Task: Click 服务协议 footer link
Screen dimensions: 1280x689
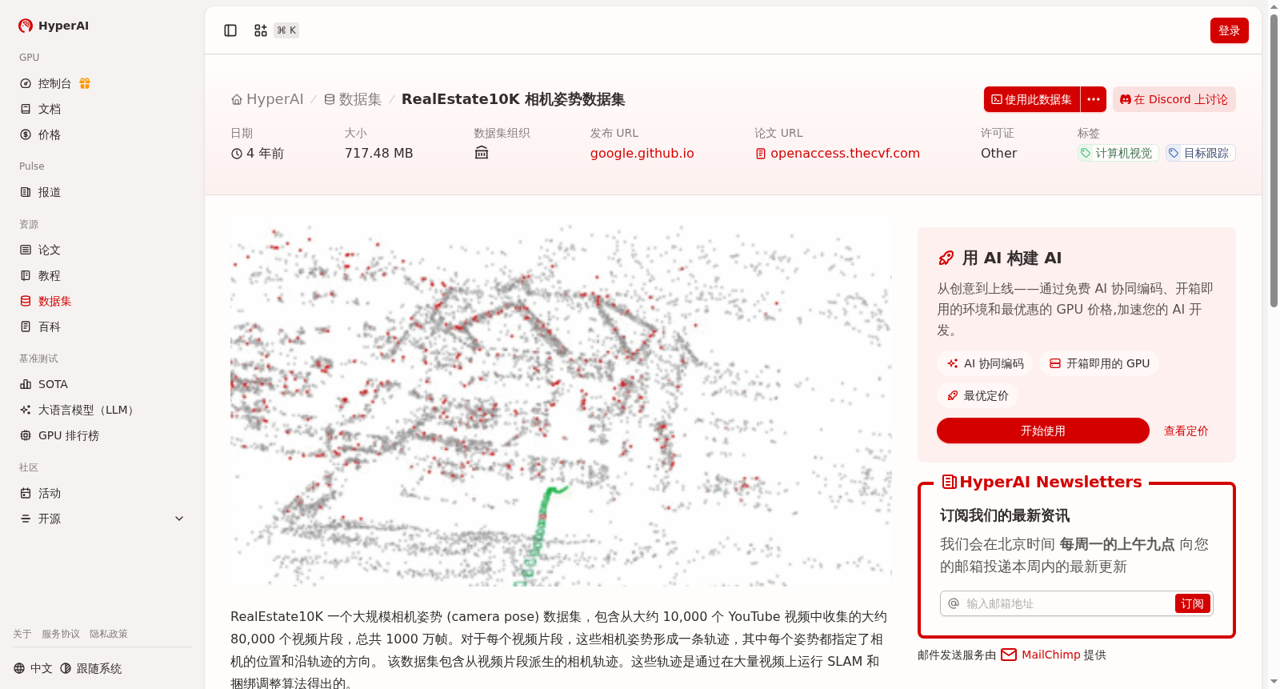Action: [x=61, y=634]
